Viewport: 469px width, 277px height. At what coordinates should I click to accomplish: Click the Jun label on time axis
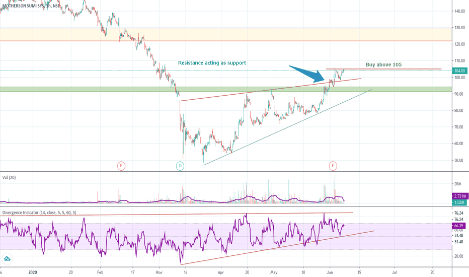tap(330, 272)
